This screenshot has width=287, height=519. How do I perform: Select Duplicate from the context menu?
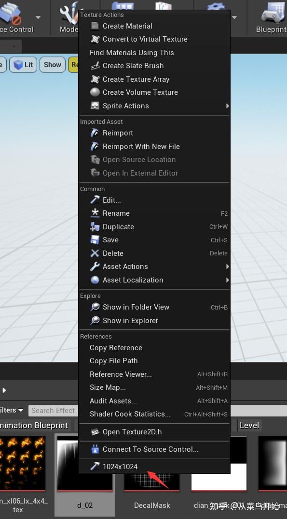tap(118, 226)
